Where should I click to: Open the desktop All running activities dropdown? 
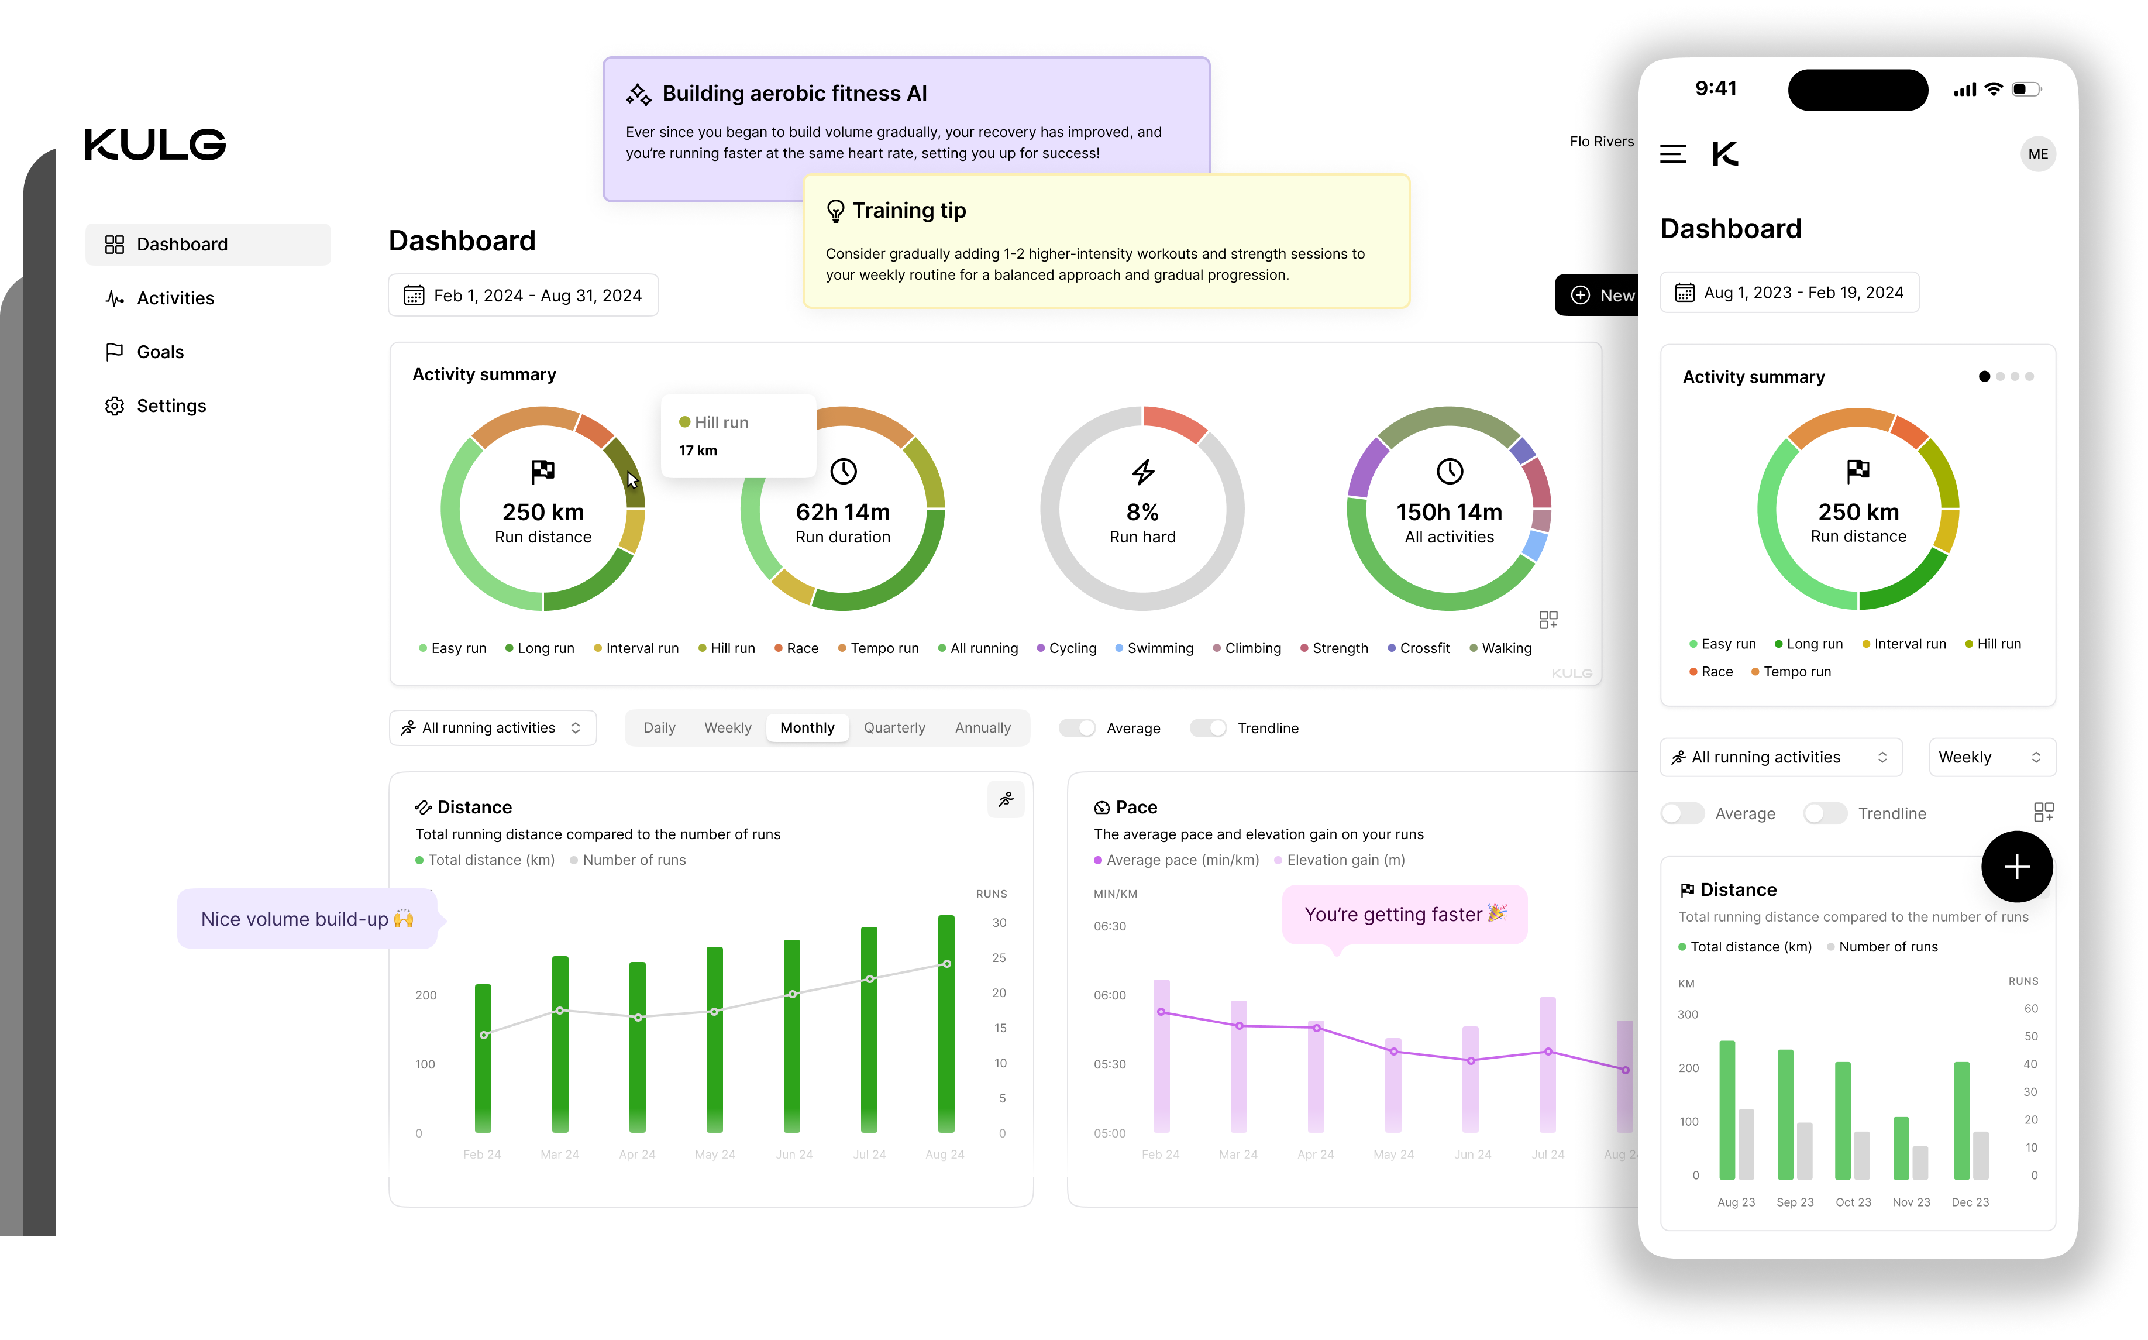493,727
